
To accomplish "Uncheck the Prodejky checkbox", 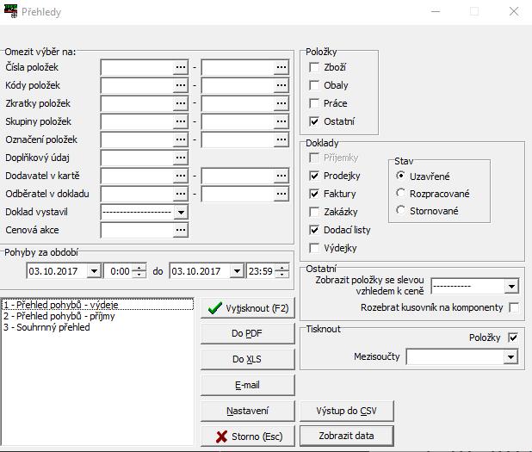I will tap(314, 176).
